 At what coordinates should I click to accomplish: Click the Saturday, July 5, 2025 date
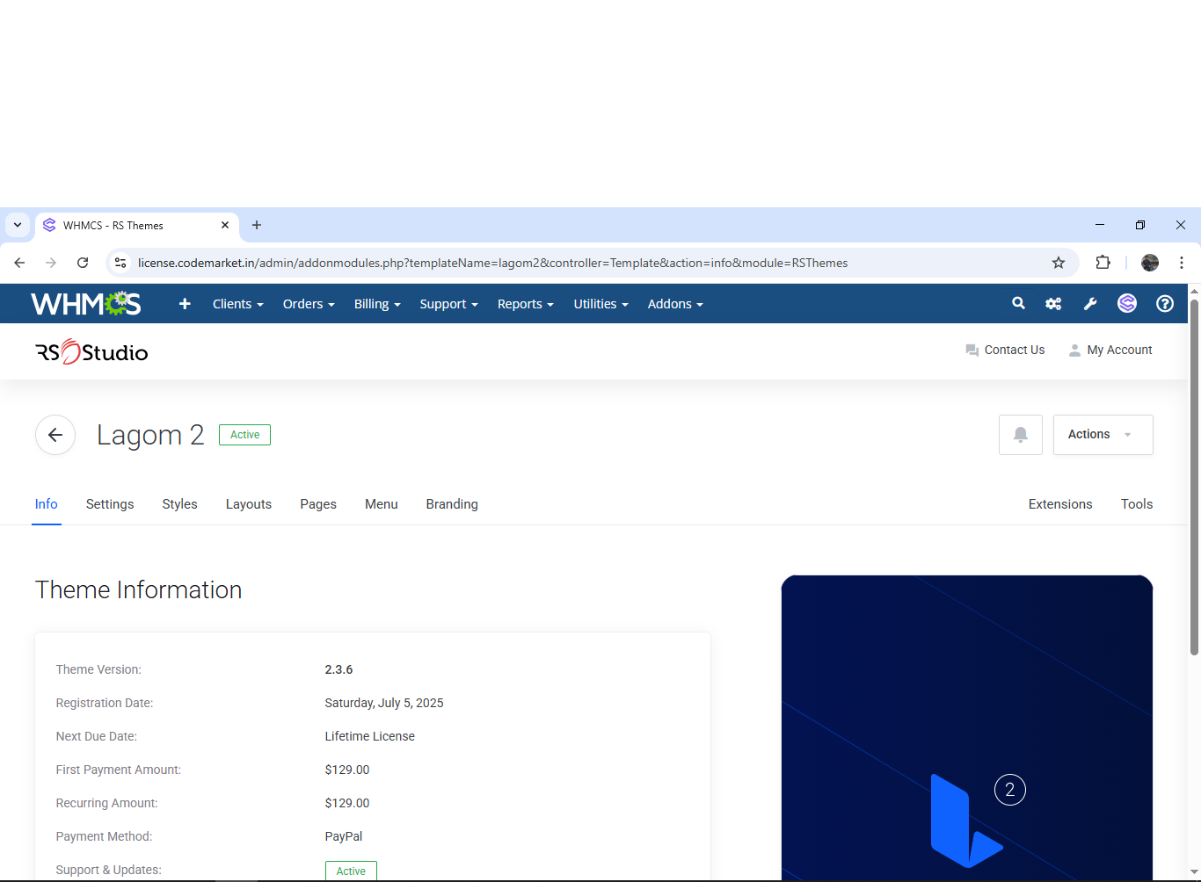click(384, 703)
